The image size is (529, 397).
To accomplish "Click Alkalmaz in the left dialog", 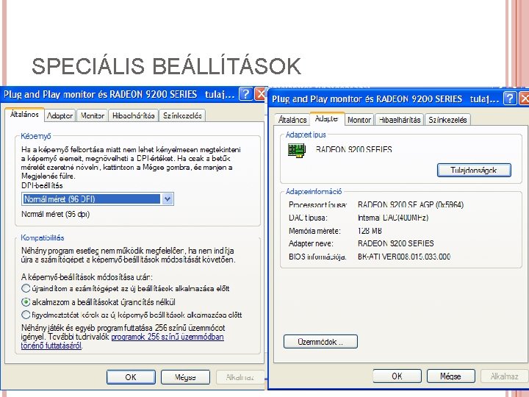I will (x=240, y=377).
